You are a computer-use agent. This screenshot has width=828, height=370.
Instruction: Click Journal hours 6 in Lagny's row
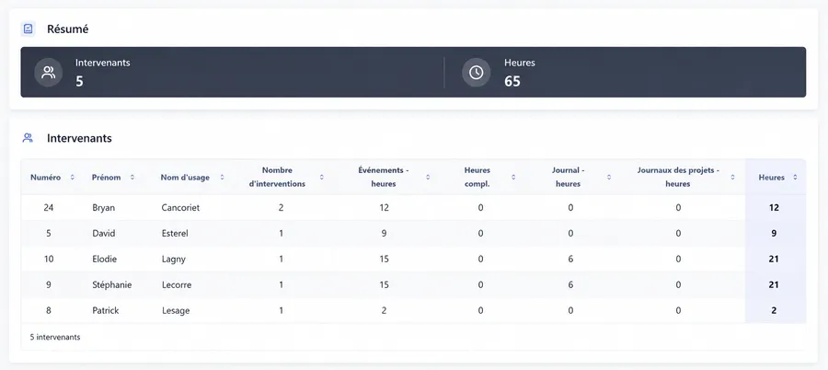click(570, 259)
